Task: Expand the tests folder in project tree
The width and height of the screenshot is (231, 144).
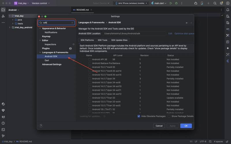Action: (x=13, y=24)
